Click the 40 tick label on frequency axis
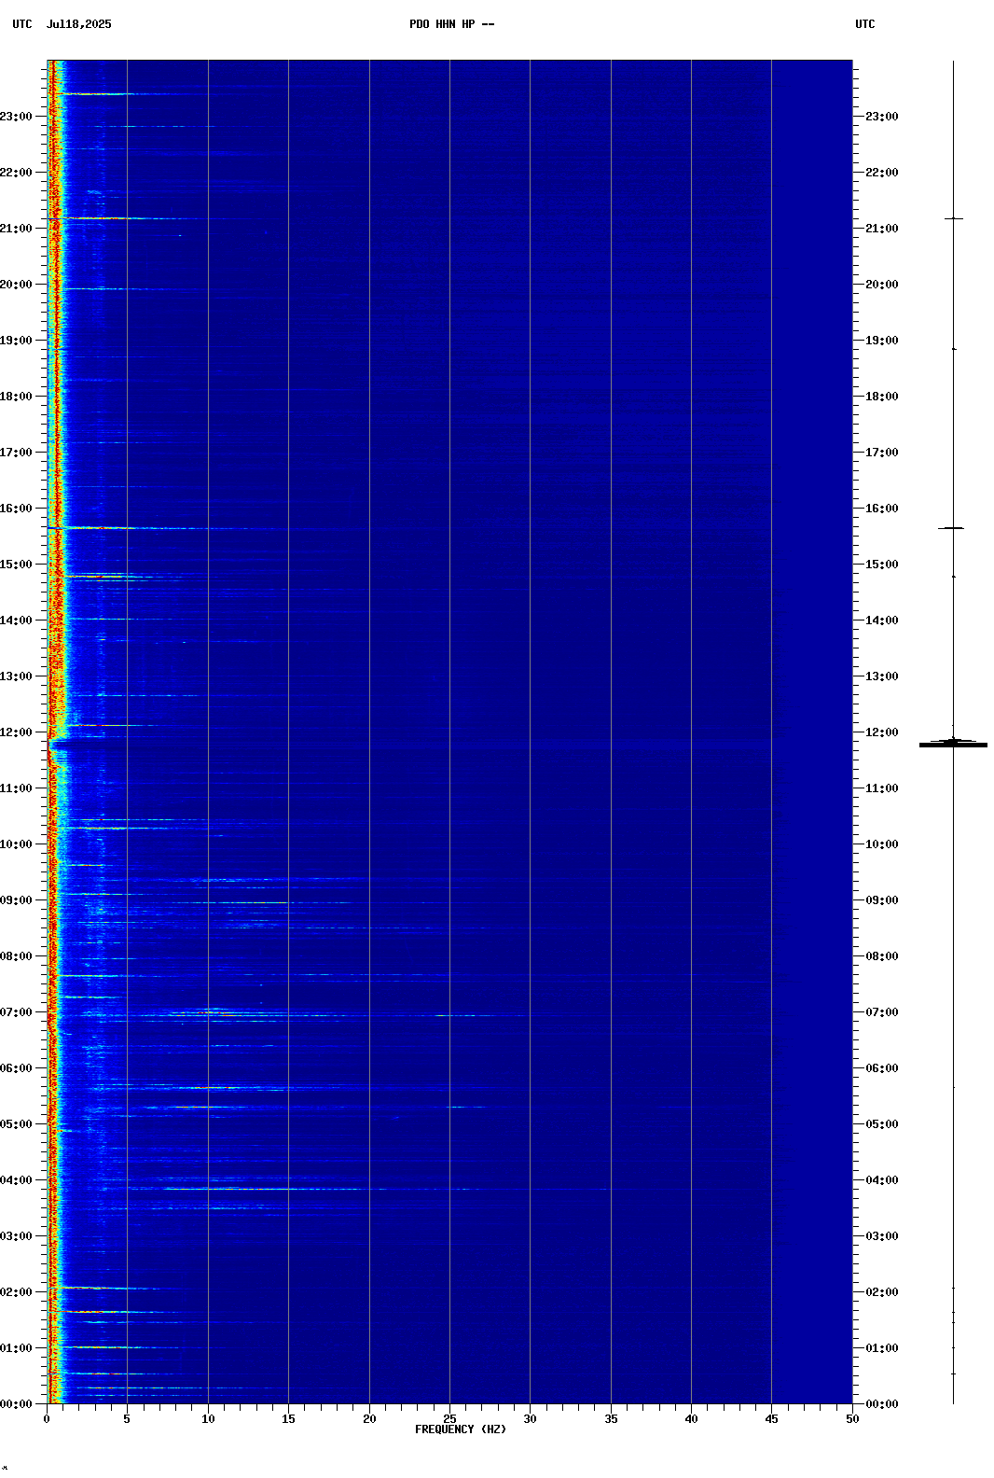Image resolution: width=994 pixels, height=1478 pixels. click(691, 1419)
